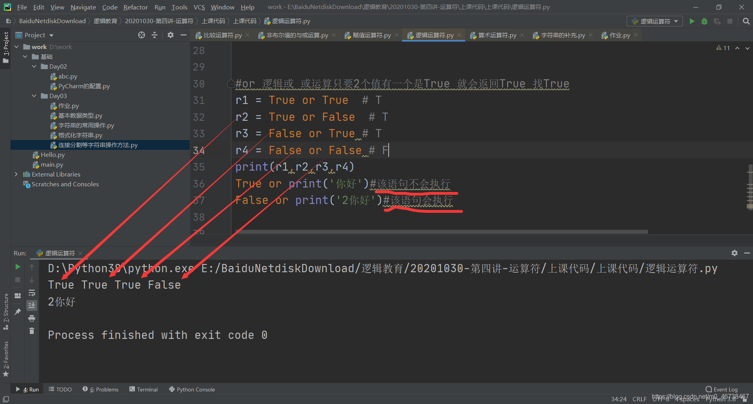Close the 逻辑运算符.py editor tab
The image size is (753, 404).
click(459, 35)
